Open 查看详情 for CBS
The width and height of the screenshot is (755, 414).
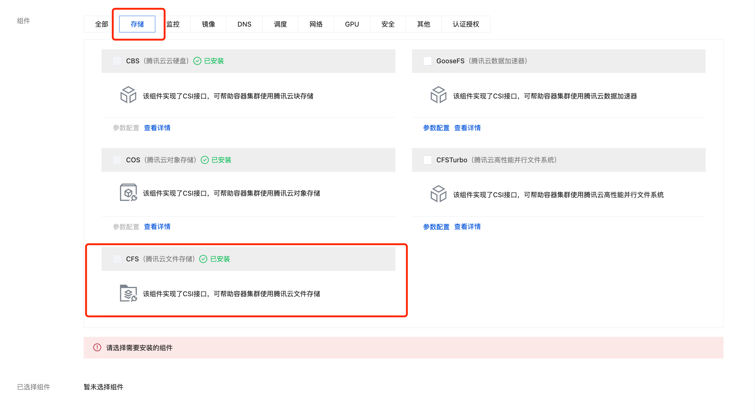tap(157, 128)
